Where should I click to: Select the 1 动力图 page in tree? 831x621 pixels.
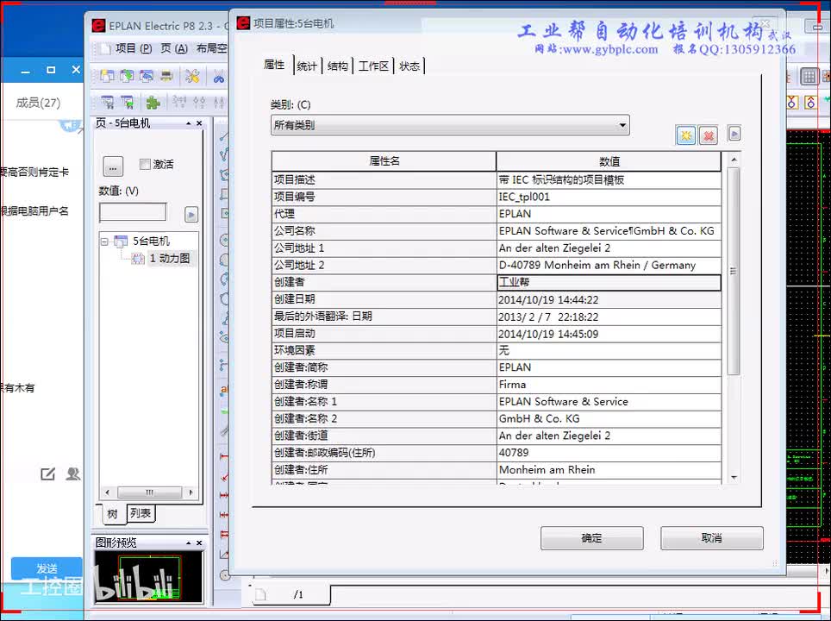(x=170, y=258)
